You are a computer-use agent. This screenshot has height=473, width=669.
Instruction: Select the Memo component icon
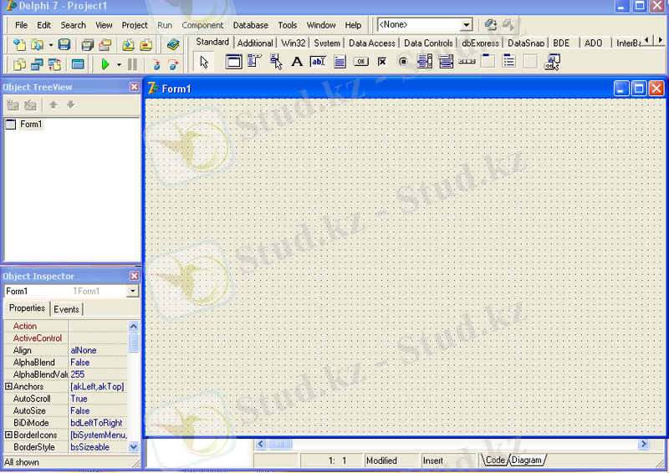[x=340, y=62]
